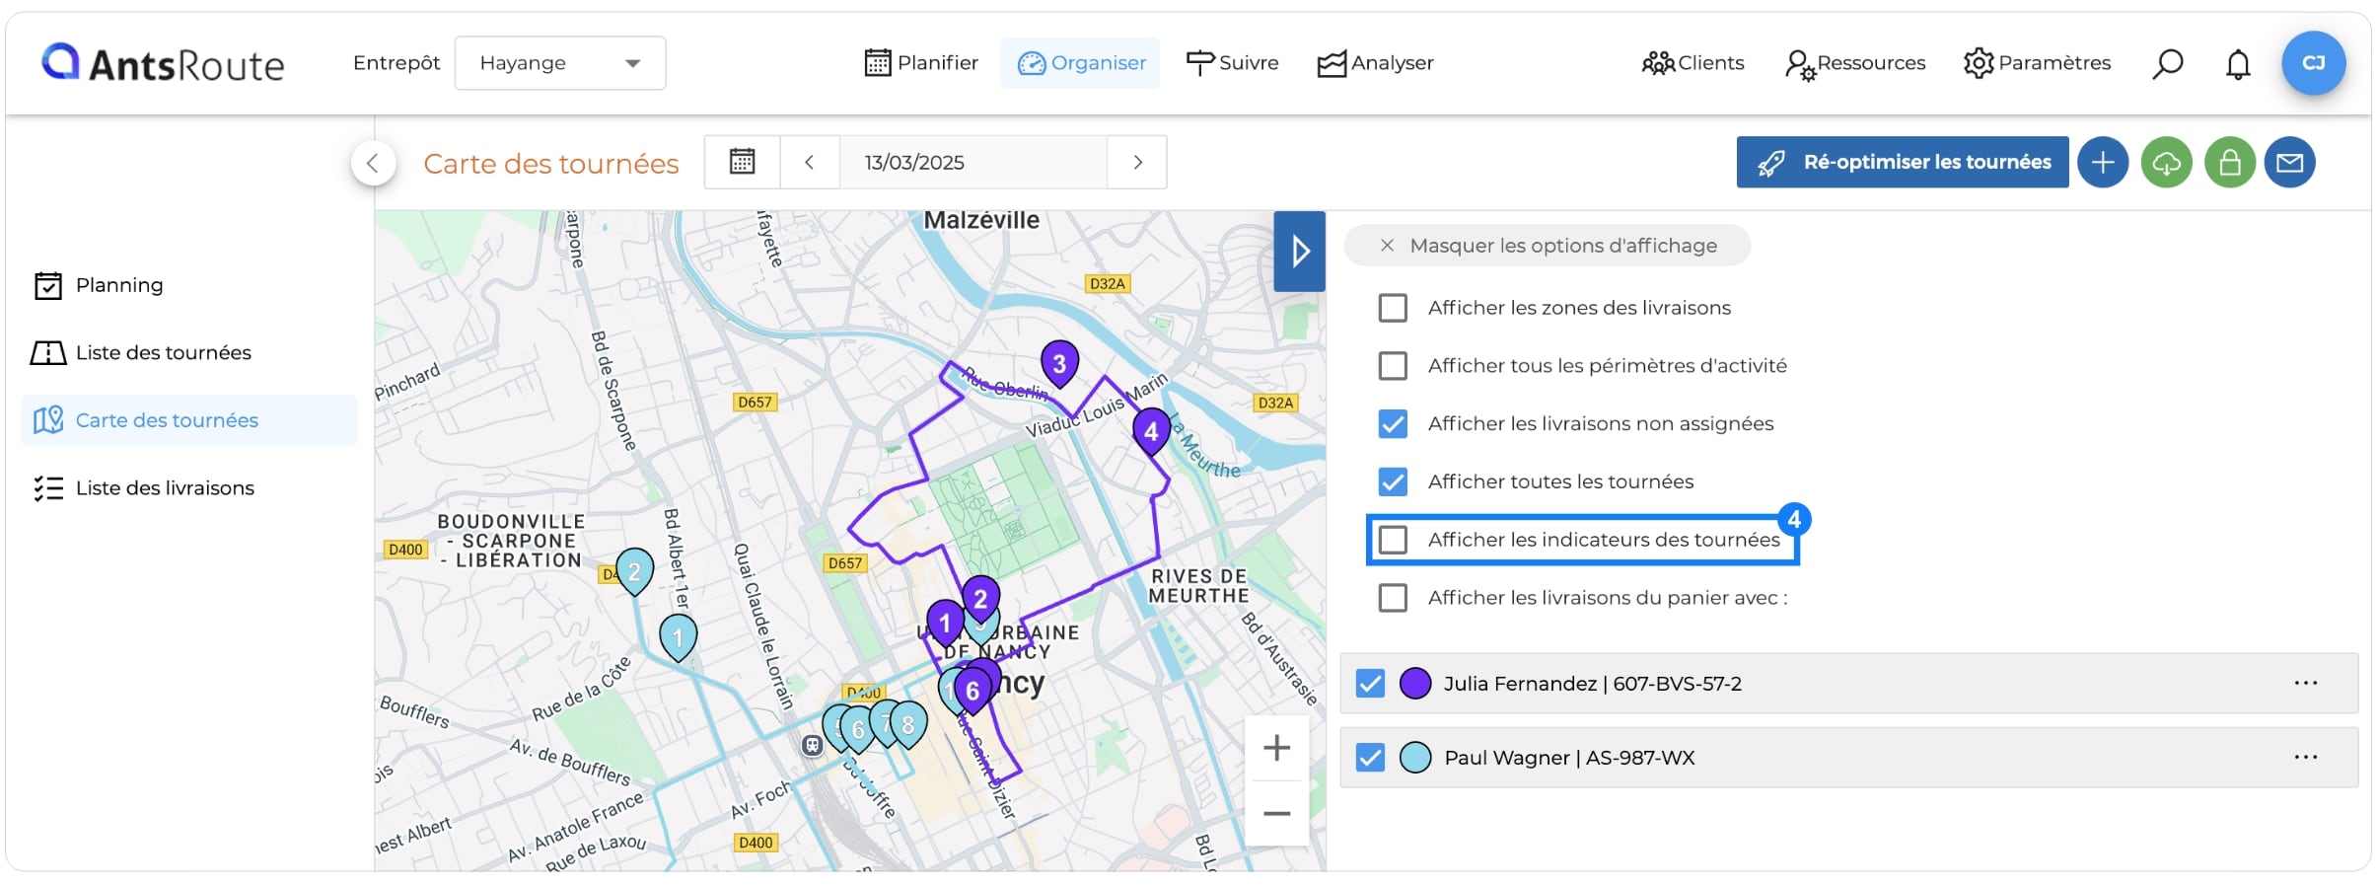Click purple map marker 4
Viewport: 2377px width, 885px height.
tap(1151, 431)
